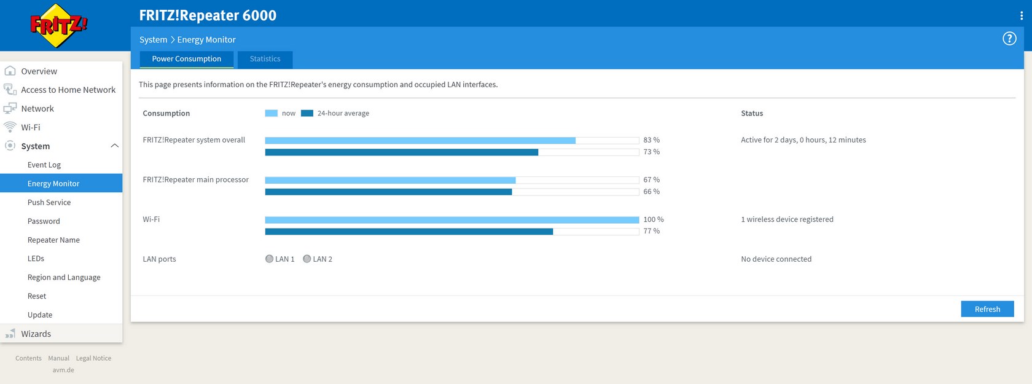Click the Wi-Fi 'now' consumption bar
The image size is (1032, 384).
[x=452, y=220]
